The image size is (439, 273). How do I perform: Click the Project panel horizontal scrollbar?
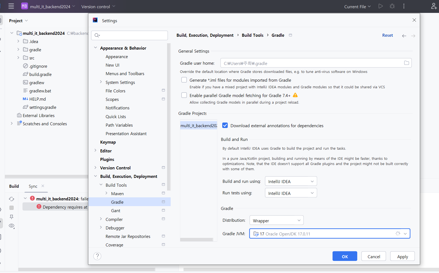click(x=46, y=177)
